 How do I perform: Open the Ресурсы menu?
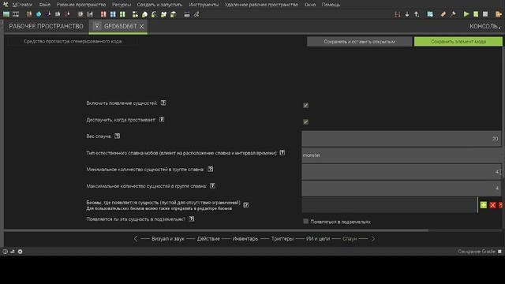point(122,5)
